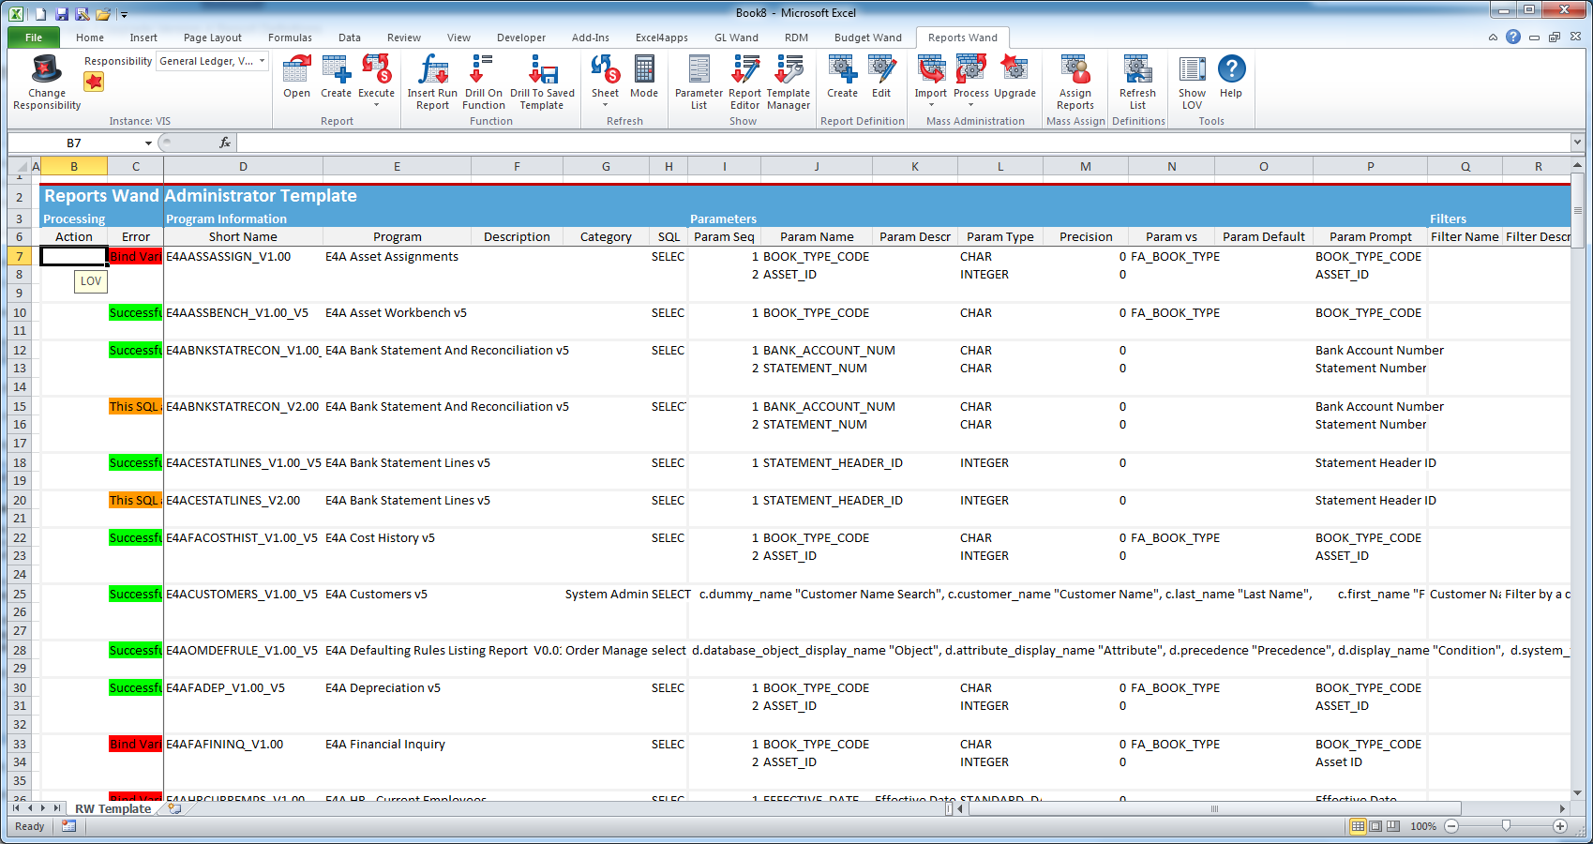Switch to Page Layout view in status bar
The image size is (1593, 844).
pyautogui.click(x=1375, y=826)
